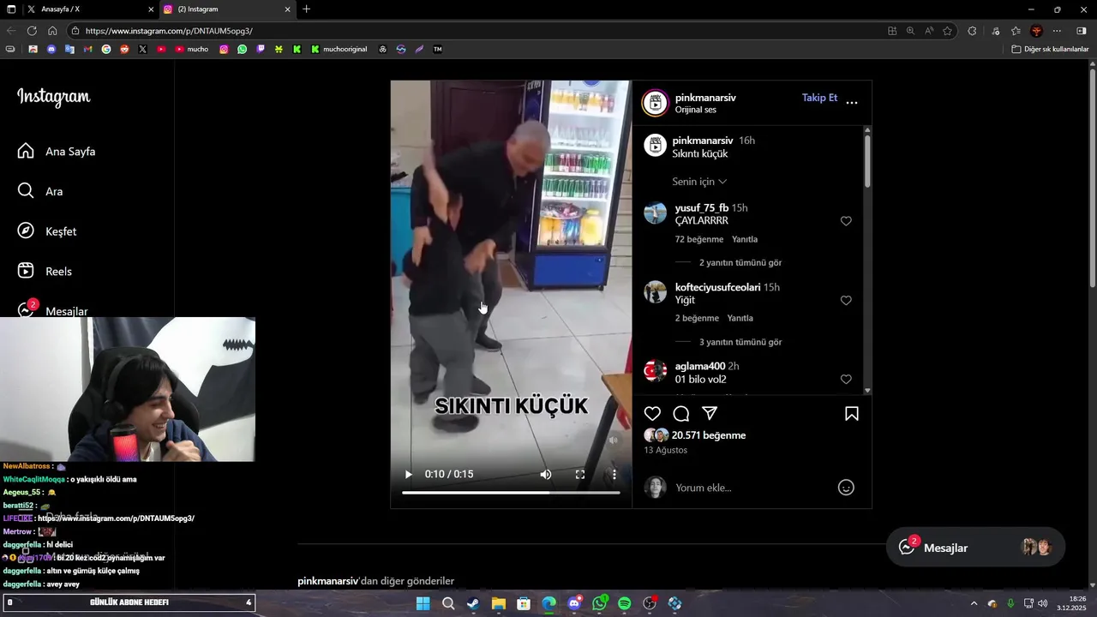Reply to kofteciyusufceolari's comment with Yanıtla
This screenshot has height=617, width=1097.
[740, 318]
